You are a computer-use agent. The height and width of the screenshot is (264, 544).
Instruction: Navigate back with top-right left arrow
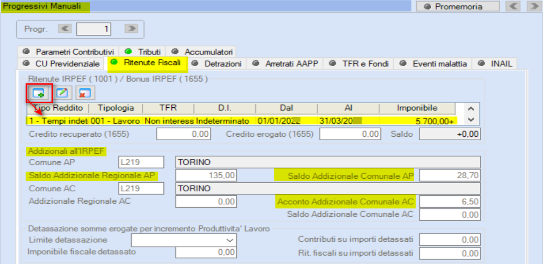pyautogui.click(x=512, y=6)
